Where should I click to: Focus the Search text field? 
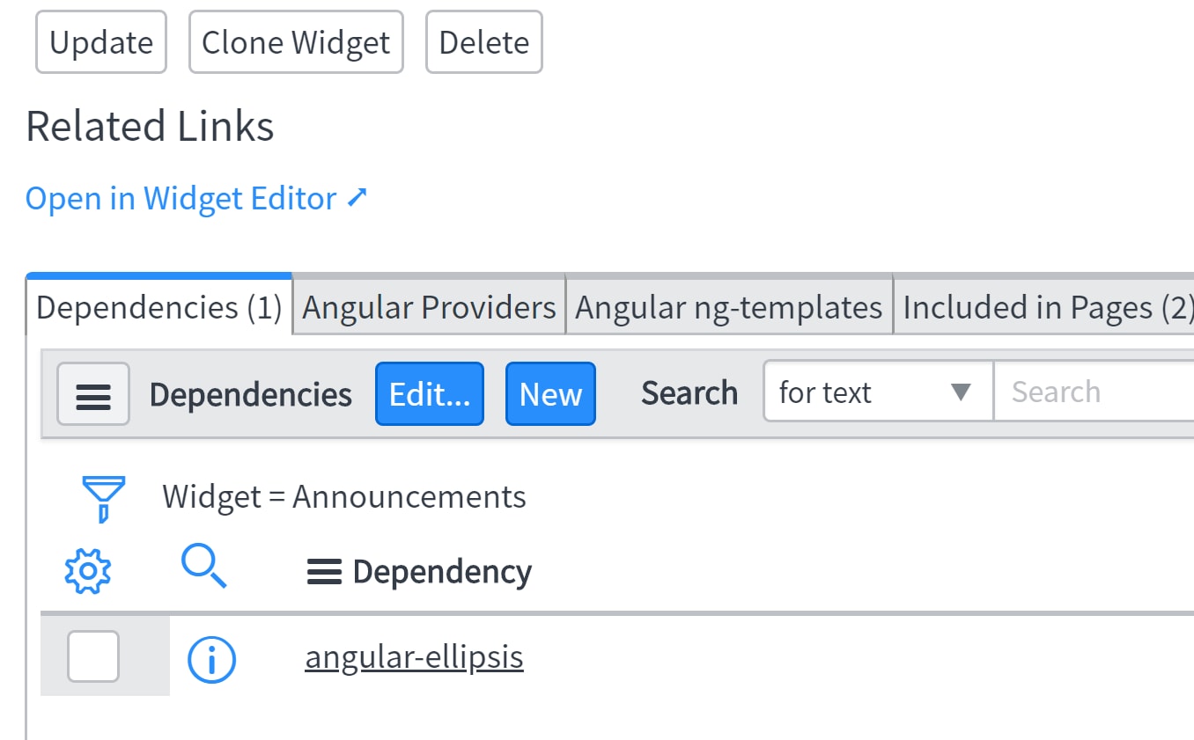(1094, 392)
